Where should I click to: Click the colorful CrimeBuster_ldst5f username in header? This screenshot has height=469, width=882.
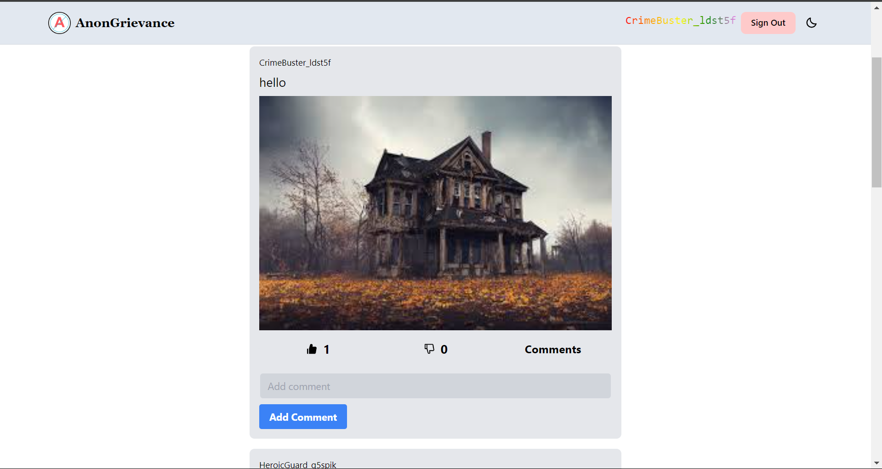tap(680, 21)
